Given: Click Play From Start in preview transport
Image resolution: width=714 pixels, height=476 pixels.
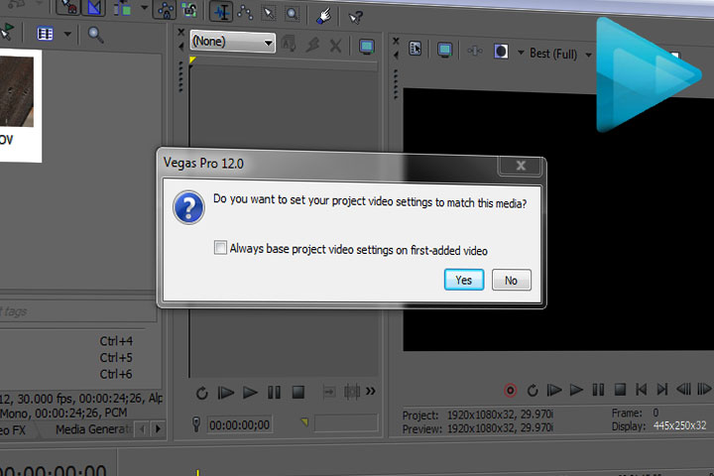Looking at the screenshot, I should coord(553,390).
